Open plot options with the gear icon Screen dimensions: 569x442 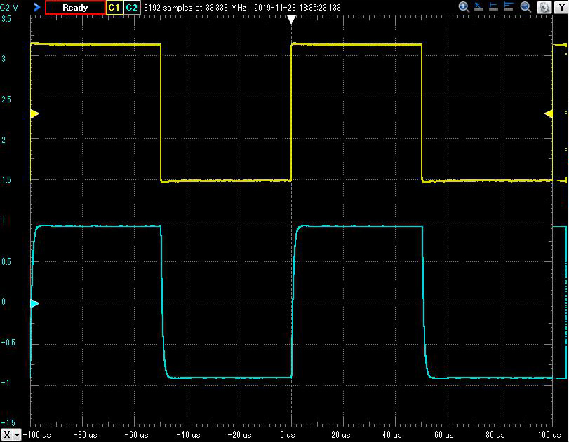tap(543, 7)
